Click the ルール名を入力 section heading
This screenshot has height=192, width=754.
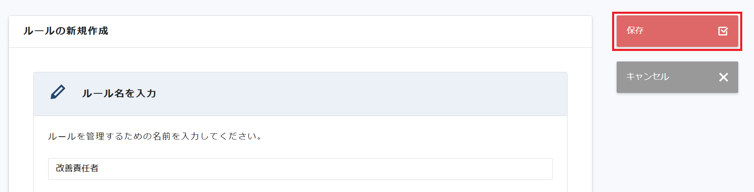coord(119,93)
